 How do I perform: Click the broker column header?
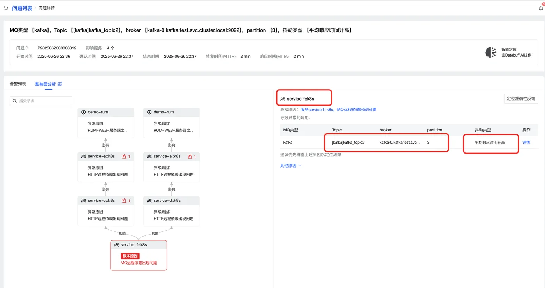(385, 130)
